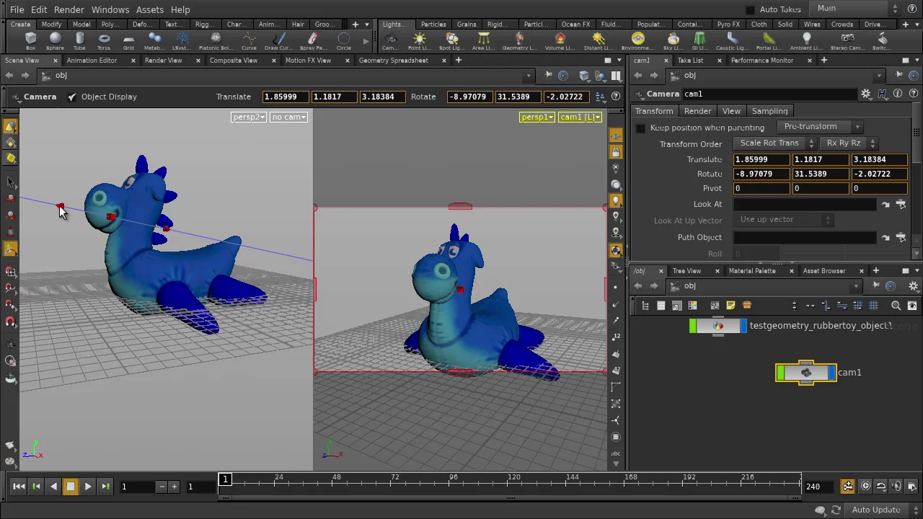Open the Render menu in menu bar

click(69, 9)
